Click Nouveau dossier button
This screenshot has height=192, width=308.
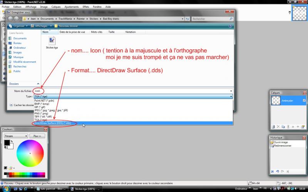(x=66, y=26)
